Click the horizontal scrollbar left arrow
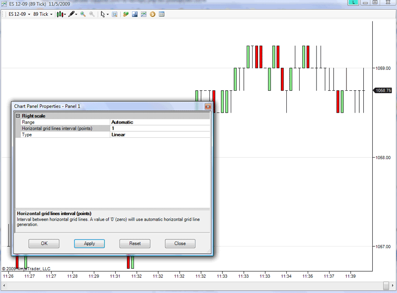 4,286
